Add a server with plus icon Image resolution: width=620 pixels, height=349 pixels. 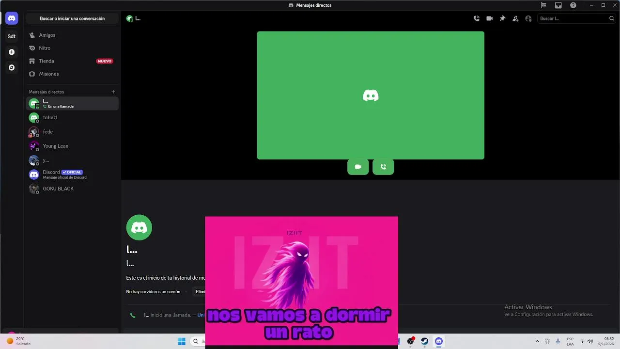click(x=12, y=52)
